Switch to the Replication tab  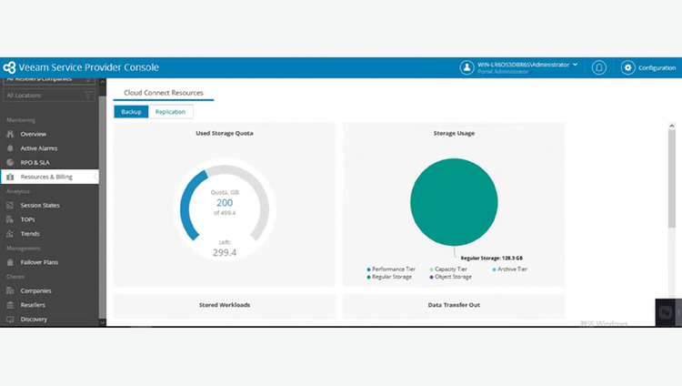[171, 112]
